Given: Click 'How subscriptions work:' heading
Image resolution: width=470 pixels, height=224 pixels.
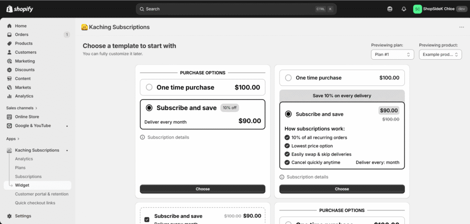Looking at the screenshot, I should [315, 129].
